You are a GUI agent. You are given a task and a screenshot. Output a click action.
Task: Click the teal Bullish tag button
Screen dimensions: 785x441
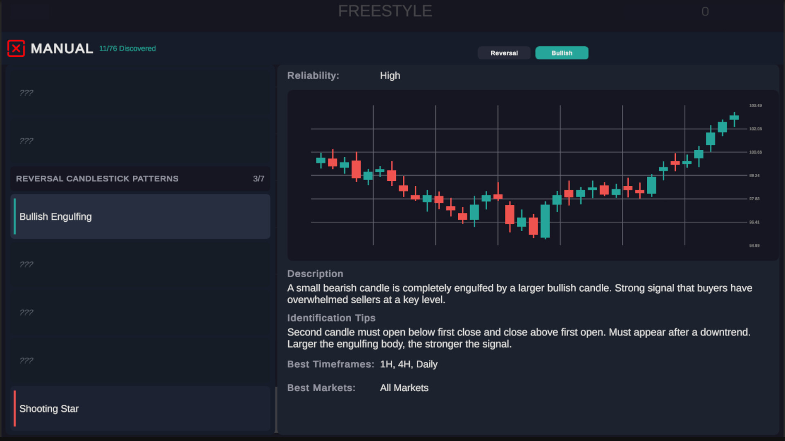pyautogui.click(x=562, y=53)
